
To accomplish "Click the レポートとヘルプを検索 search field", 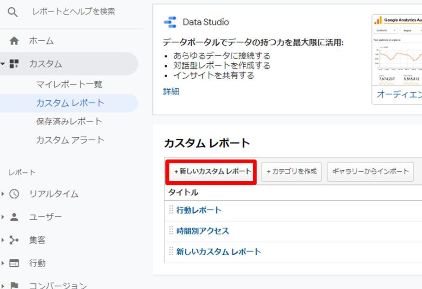I will (x=74, y=12).
